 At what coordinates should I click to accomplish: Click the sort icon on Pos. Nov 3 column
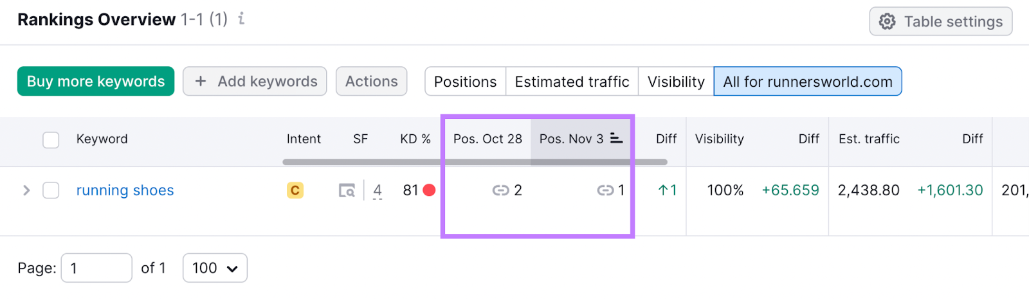tap(616, 138)
